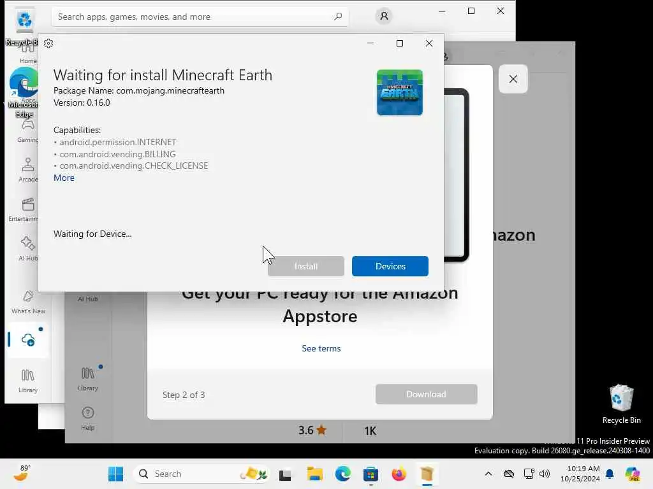
Task: Open installer settings gear icon
Action: [x=48, y=43]
